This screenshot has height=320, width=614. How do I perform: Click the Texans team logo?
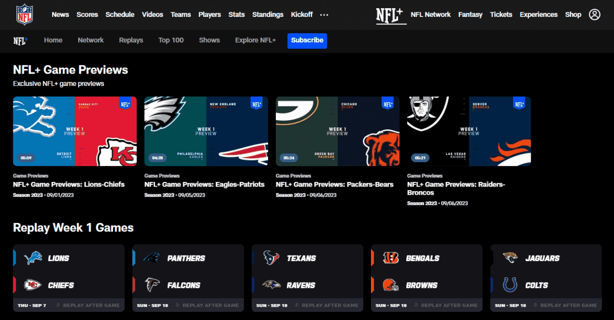click(271, 258)
